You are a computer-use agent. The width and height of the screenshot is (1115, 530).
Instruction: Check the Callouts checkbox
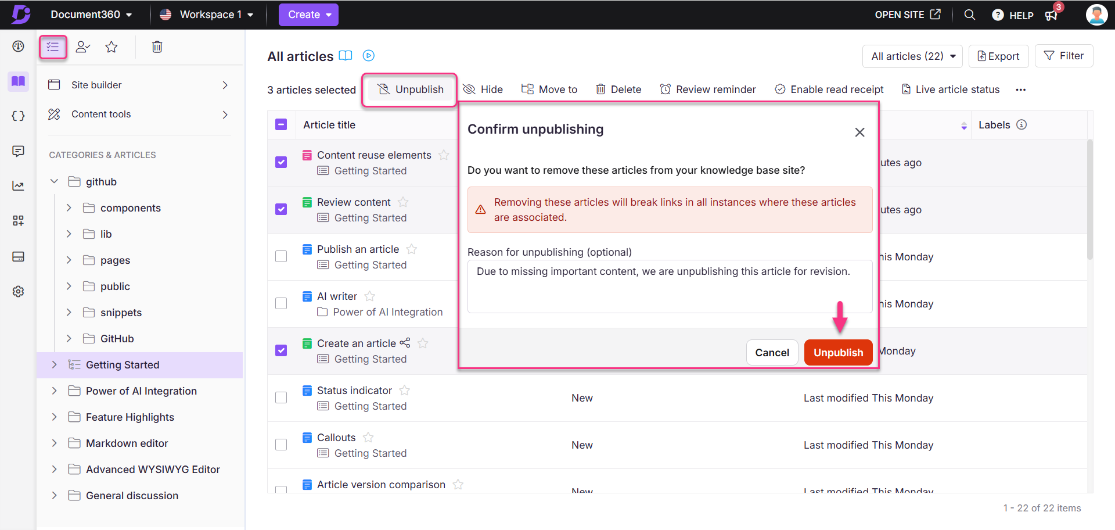[281, 445]
